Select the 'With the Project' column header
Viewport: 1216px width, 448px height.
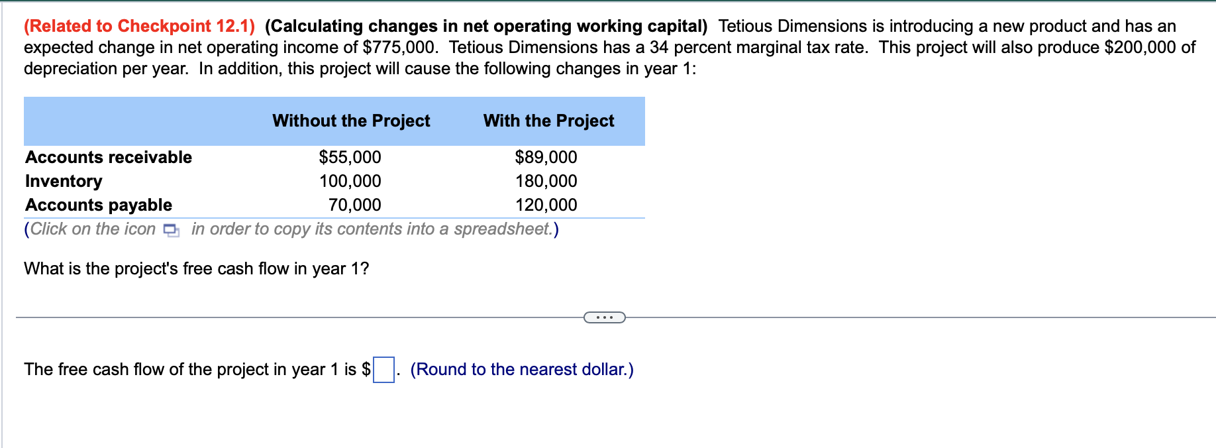pos(548,121)
